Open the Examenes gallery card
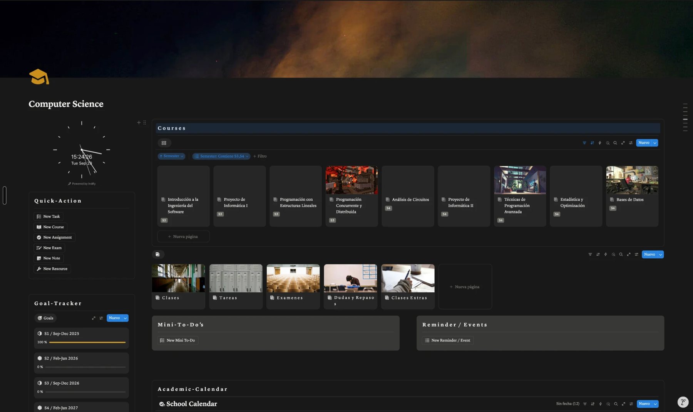 (293, 286)
